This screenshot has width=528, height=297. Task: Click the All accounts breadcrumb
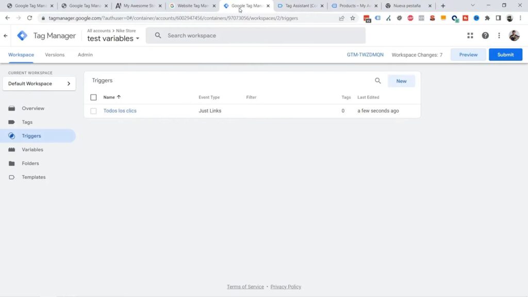98,30
